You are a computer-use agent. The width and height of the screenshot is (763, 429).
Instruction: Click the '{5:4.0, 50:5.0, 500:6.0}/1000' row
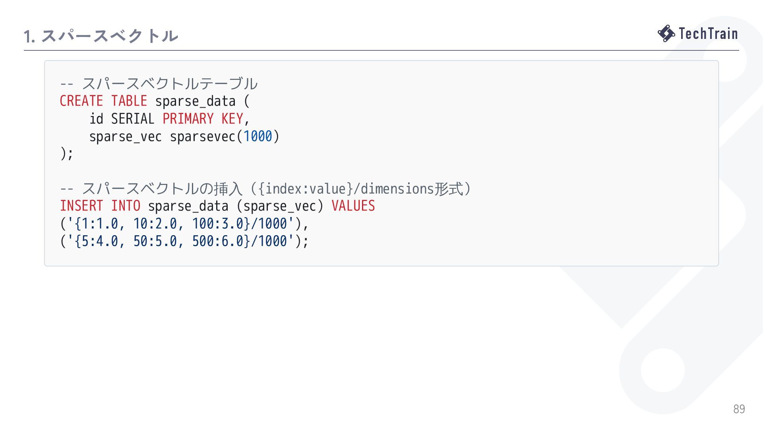(x=184, y=241)
